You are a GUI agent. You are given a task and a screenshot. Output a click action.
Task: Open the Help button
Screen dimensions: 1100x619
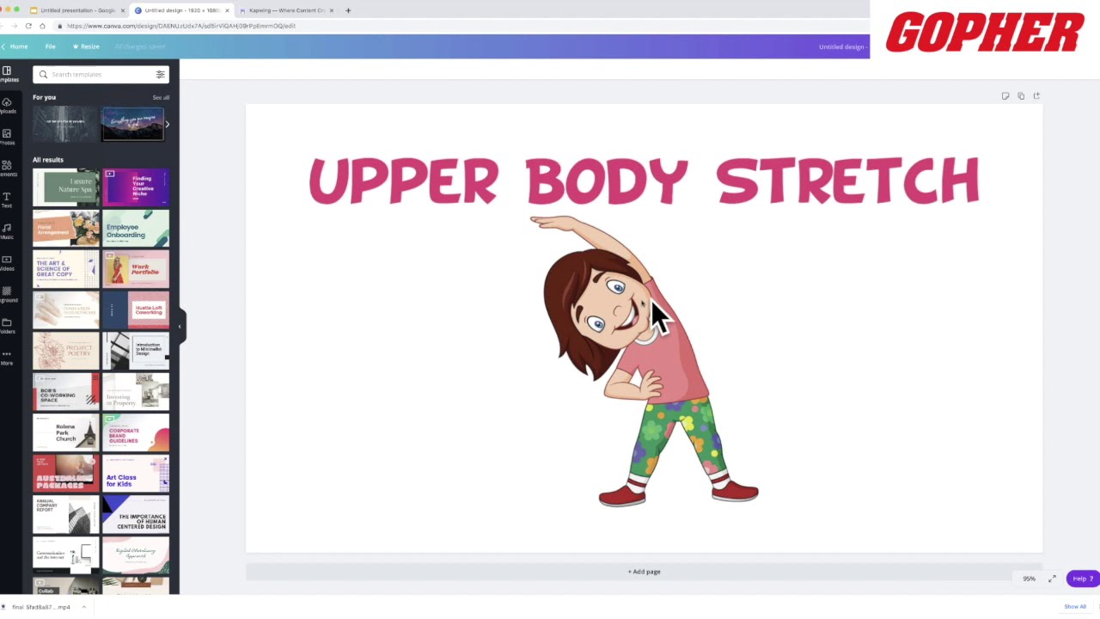tap(1081, 579)
